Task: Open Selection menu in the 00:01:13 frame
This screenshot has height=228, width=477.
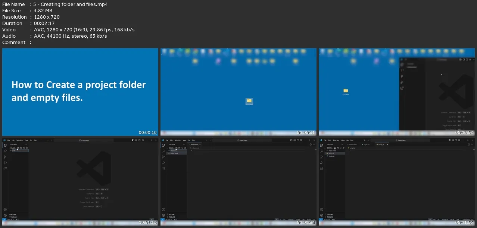Action: click(19, 140)
